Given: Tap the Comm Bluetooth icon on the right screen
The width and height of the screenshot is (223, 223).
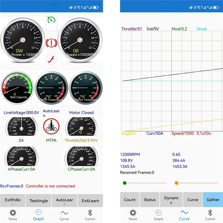Looking at the screenshot, I should coord(210,213).
